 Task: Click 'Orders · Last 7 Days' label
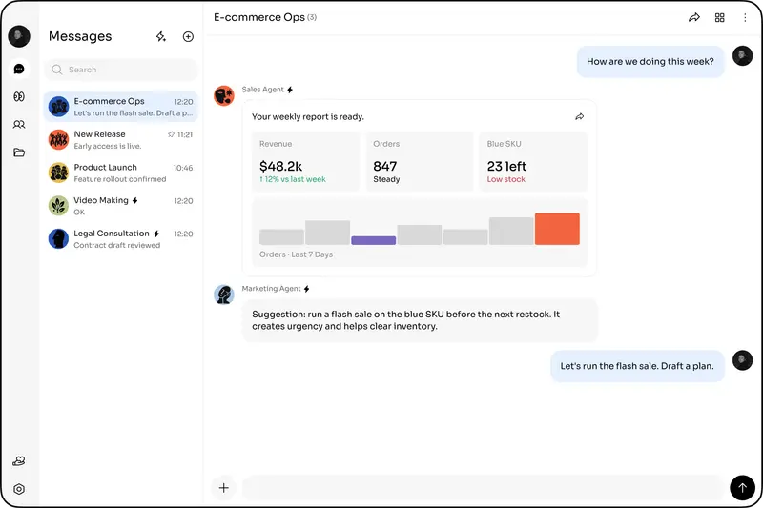coord(296,254)
